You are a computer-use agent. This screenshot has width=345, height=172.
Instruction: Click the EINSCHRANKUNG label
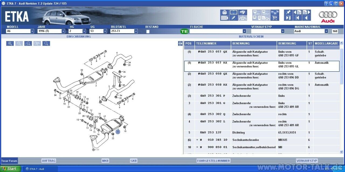79,36
